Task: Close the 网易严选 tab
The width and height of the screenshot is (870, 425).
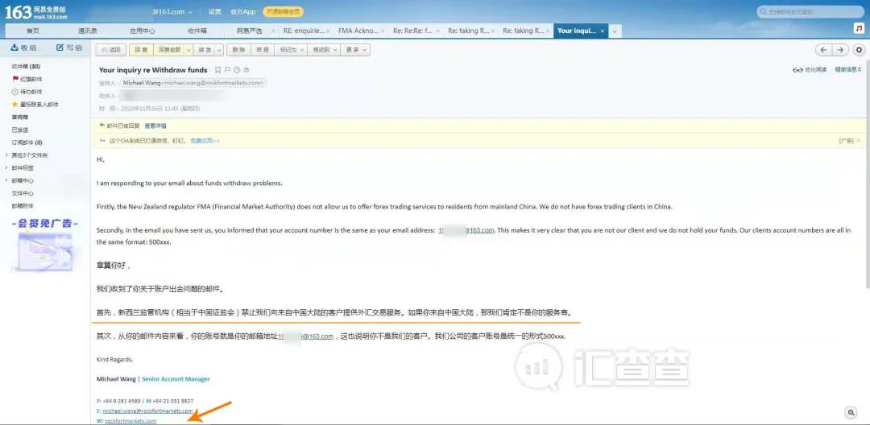Action: pos(274,31)
